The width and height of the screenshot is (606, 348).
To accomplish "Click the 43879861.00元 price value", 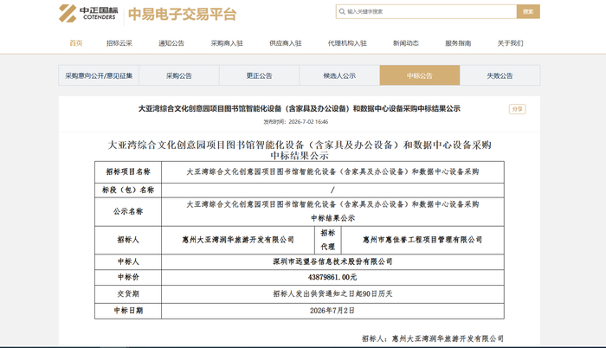I will pos(332,277).
